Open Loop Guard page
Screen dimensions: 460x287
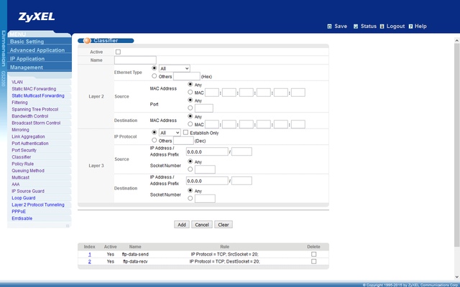point(24,198)
